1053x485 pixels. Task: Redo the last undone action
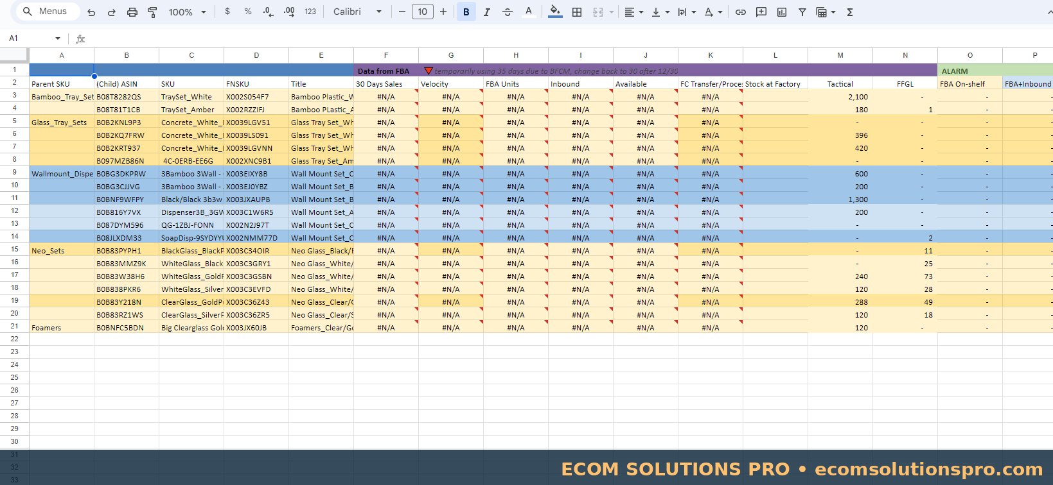pos(112,12)
